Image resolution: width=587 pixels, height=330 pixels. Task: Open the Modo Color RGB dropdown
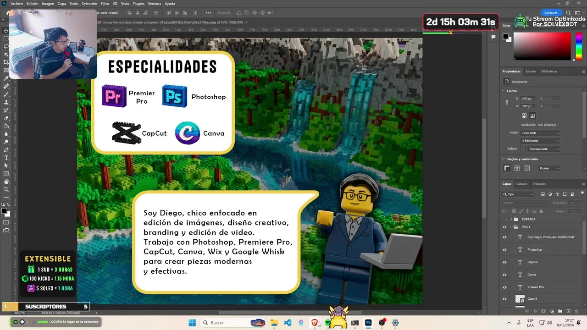coord(540,133)
